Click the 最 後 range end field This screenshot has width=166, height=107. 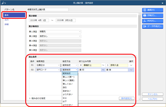point(117,70)
